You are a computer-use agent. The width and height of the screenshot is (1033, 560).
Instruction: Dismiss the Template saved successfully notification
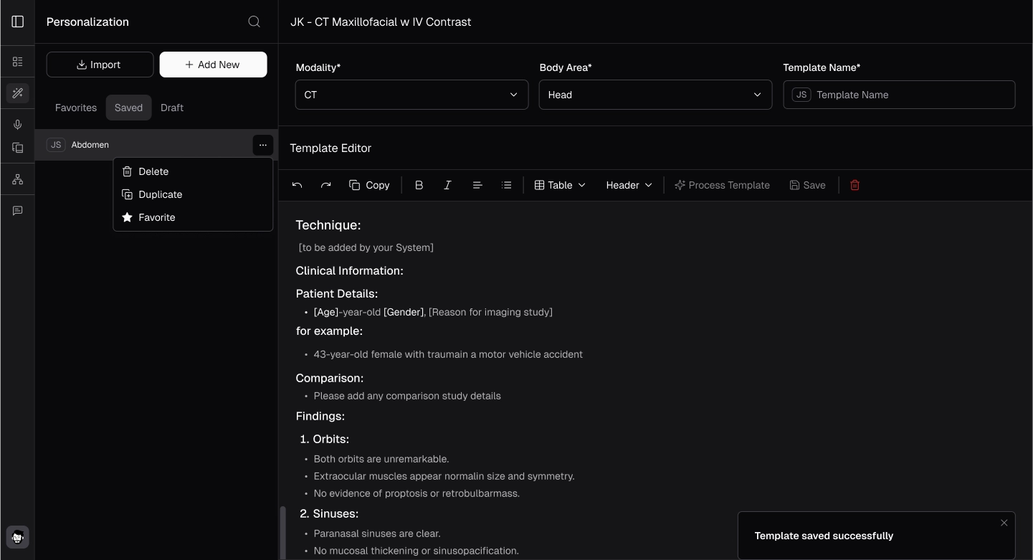click(1004, 523)
